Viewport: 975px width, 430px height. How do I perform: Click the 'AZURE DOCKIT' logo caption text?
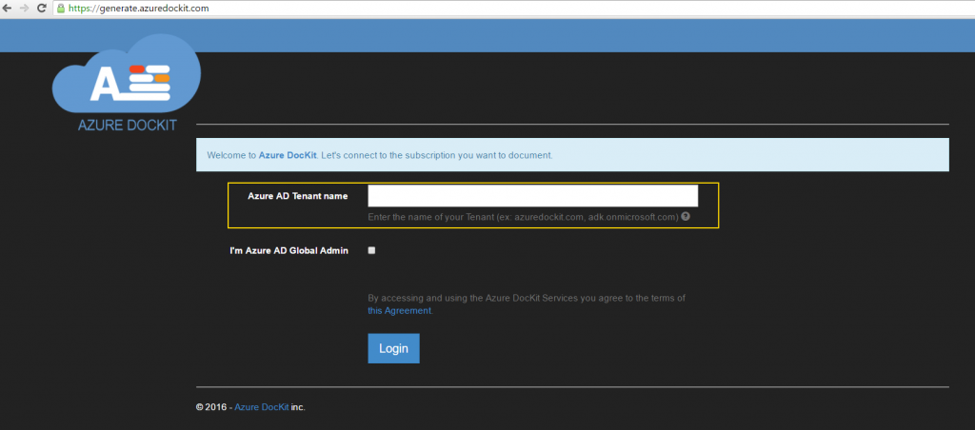coord(127,126)
